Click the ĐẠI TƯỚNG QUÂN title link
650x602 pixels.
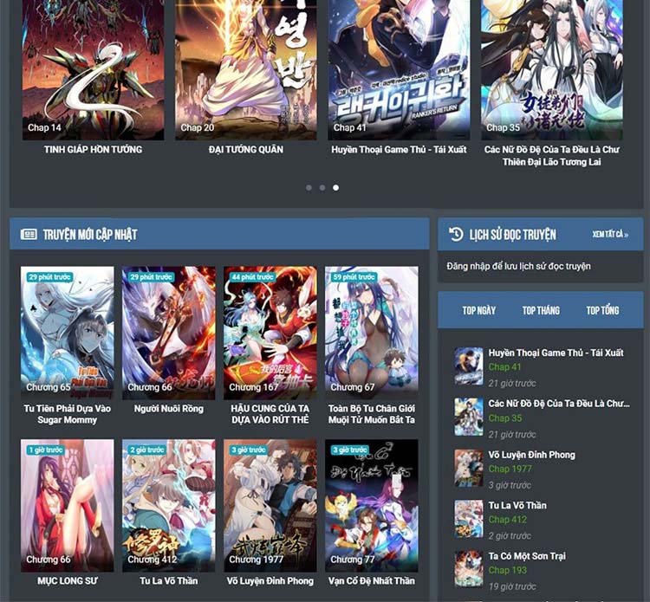246,150
